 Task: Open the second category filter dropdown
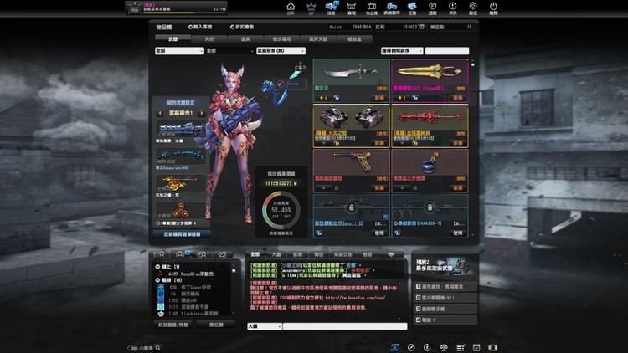230,51
